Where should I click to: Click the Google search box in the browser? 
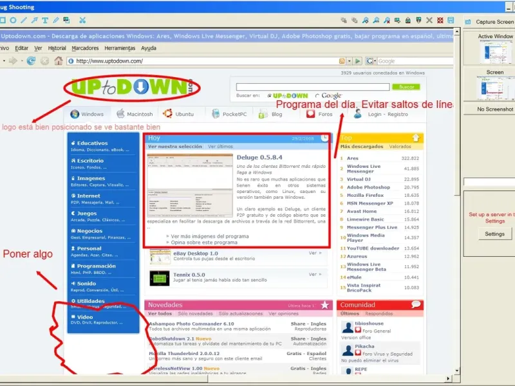(x=415, y=61)
